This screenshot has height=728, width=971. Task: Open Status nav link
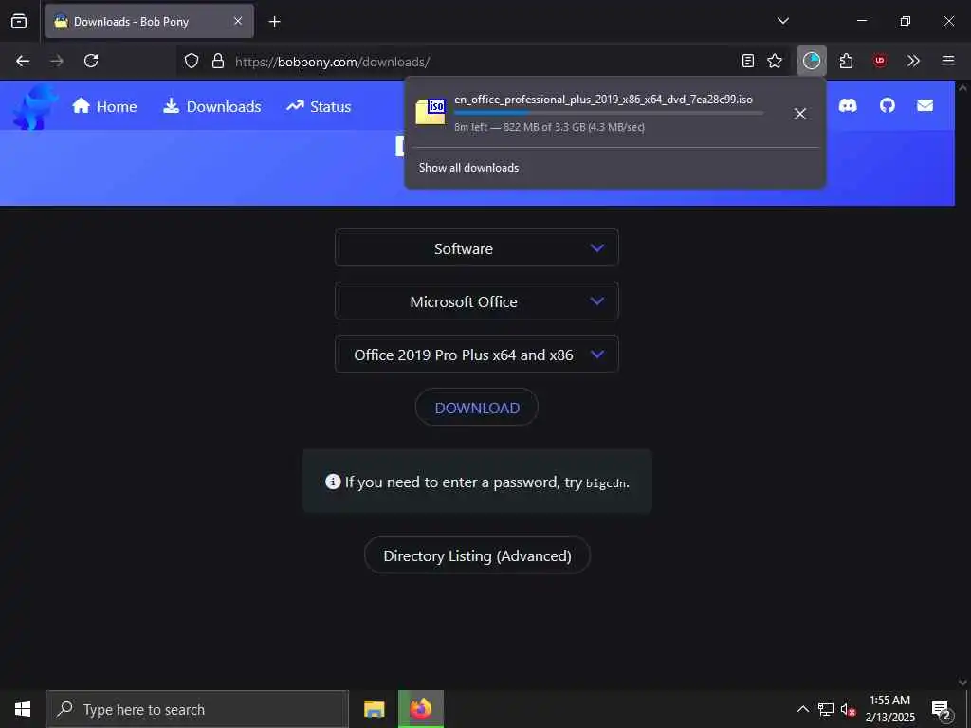tap(319, 106)
